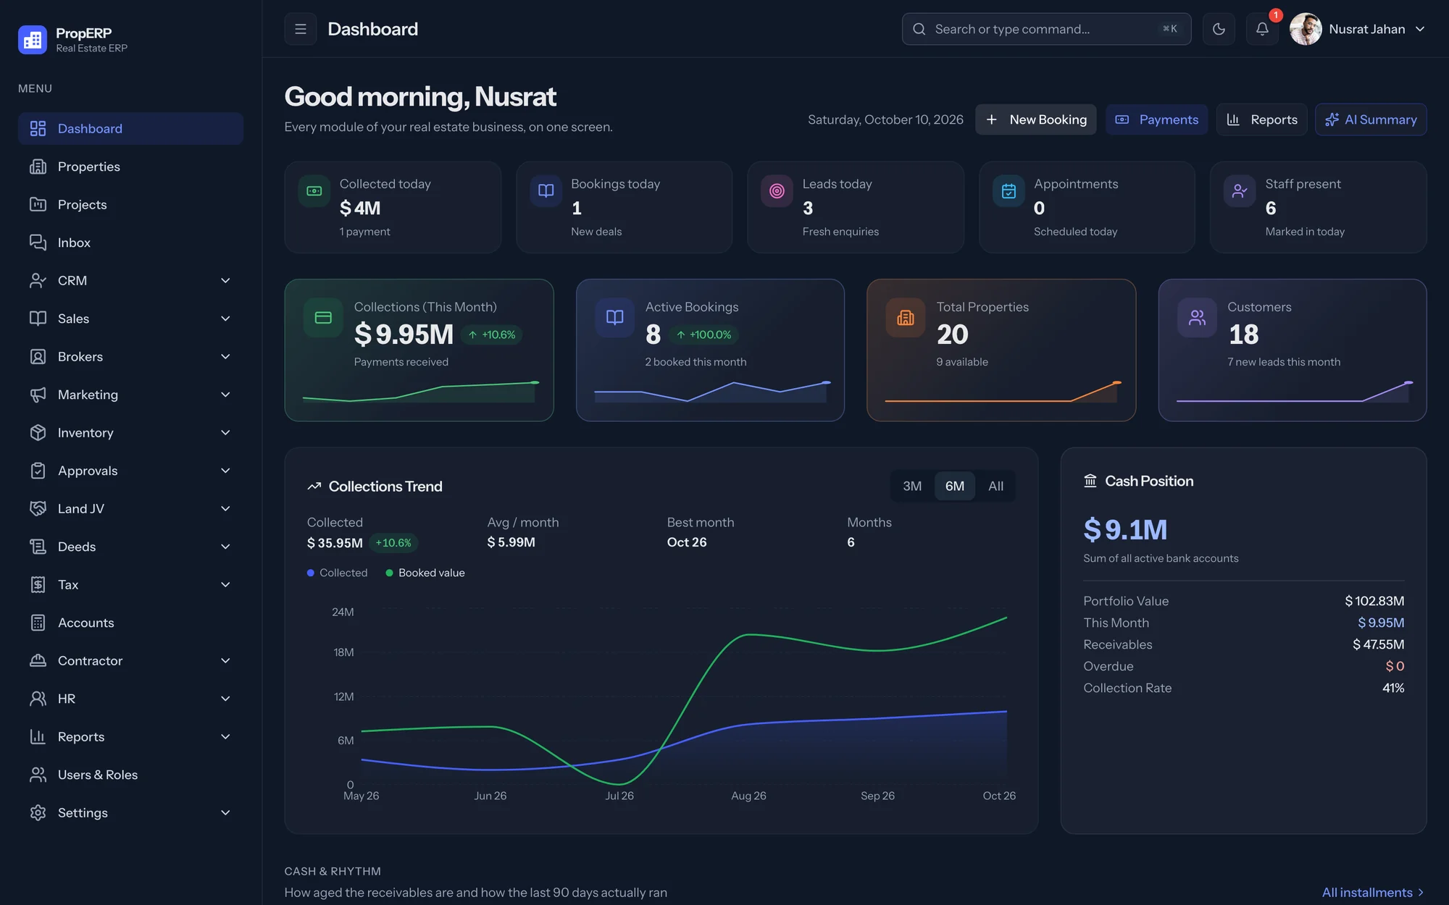Expand the Settings sidebar section
The height and width of the screenshot is (905, 1449).
130,812
